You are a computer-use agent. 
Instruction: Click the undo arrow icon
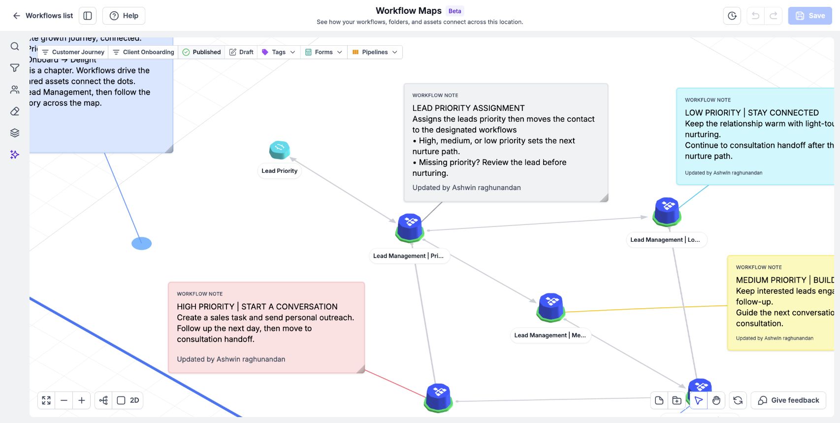tap(755, 16)
